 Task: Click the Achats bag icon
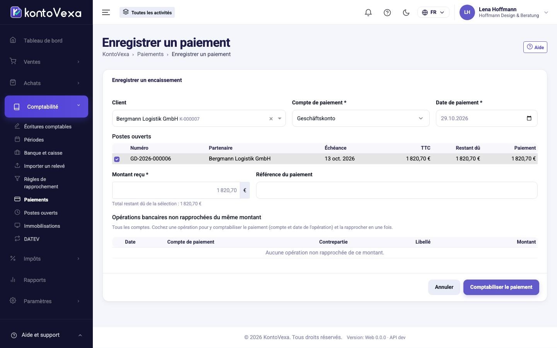[x=13, y=83]
